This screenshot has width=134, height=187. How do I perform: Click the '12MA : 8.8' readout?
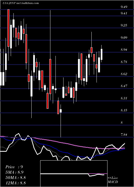tap(16, 183)
